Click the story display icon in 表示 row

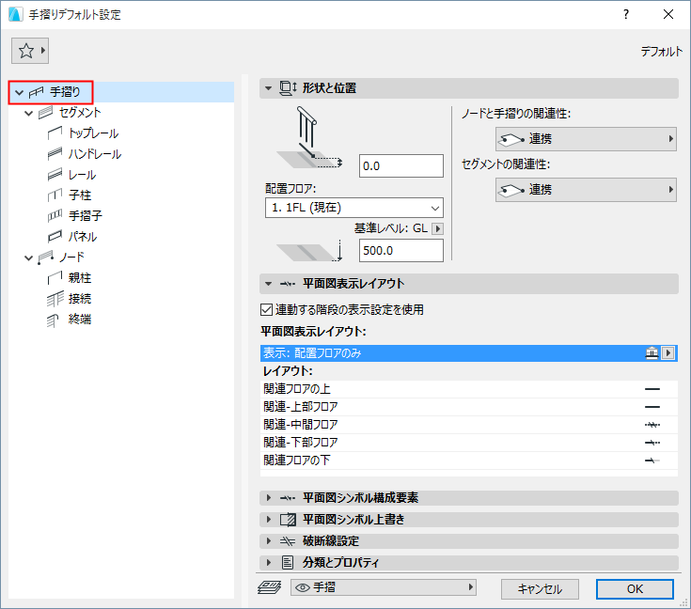[652, 353]
